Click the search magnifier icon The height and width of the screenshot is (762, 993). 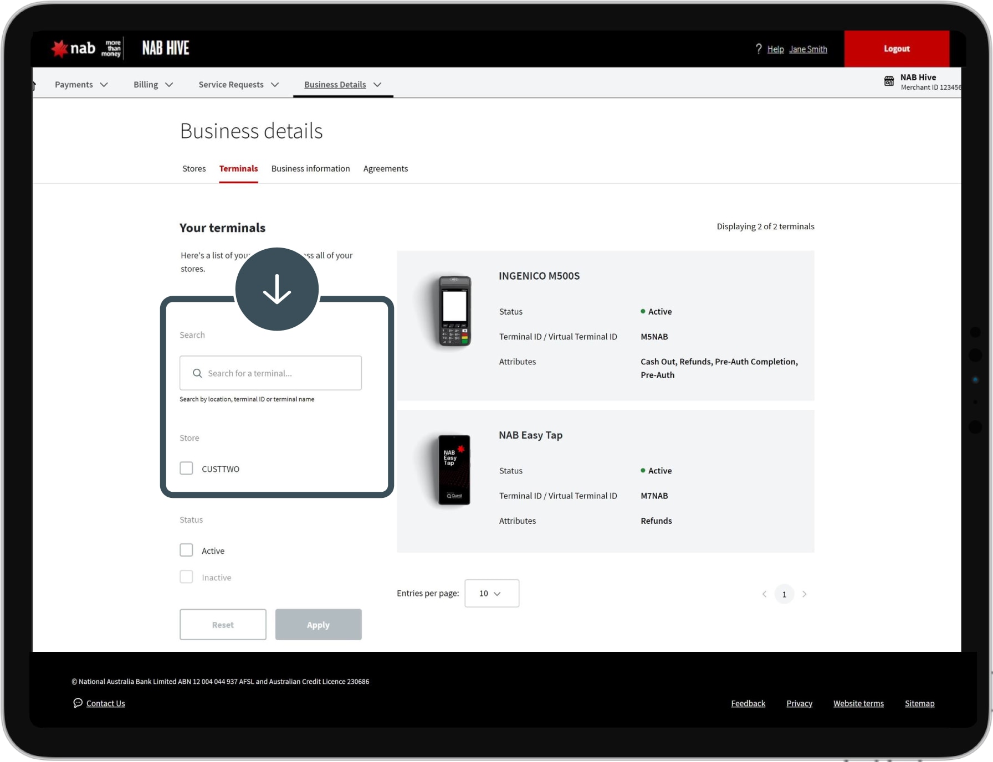[197, 373]
